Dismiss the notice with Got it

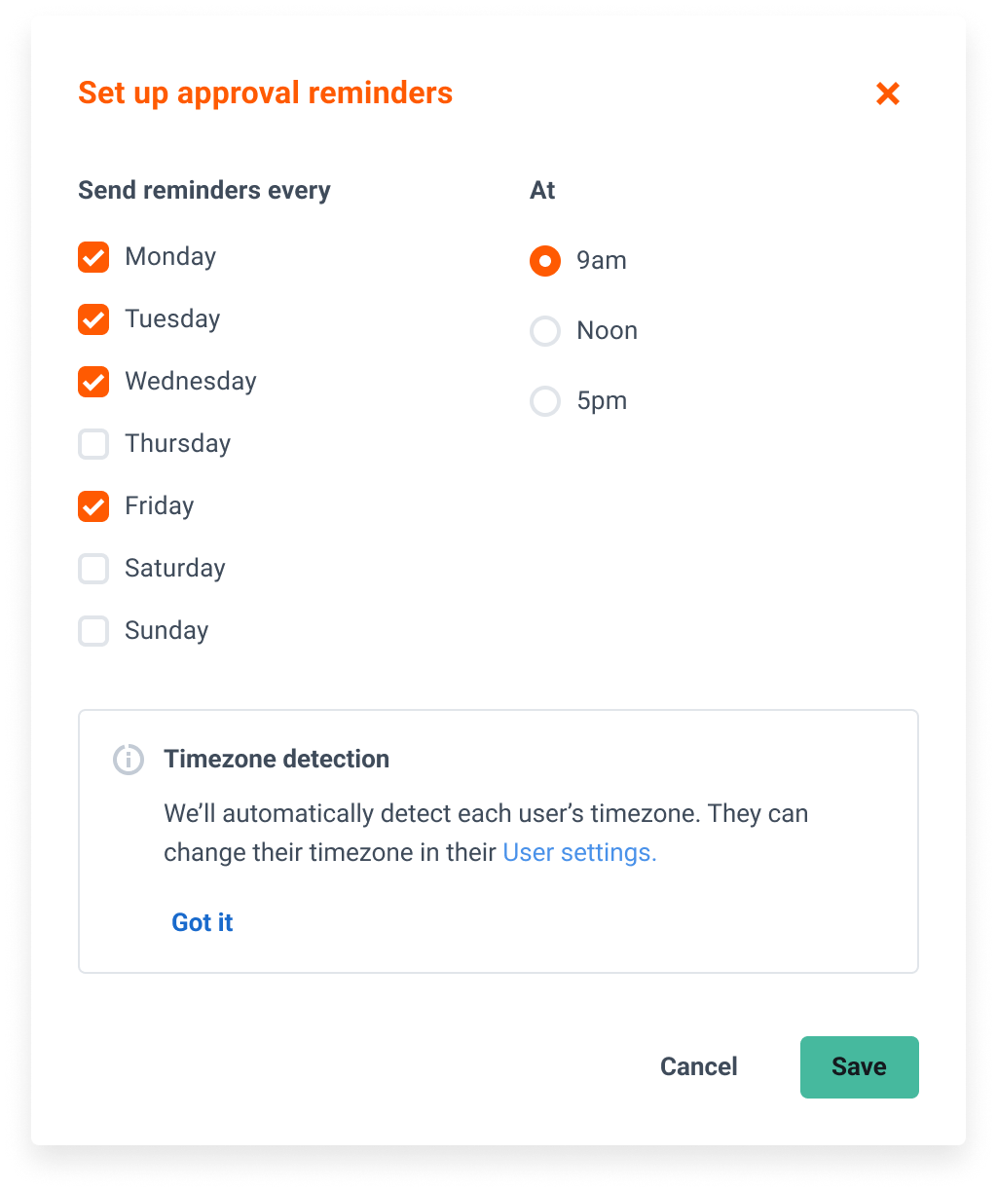[x=203, y=922]
